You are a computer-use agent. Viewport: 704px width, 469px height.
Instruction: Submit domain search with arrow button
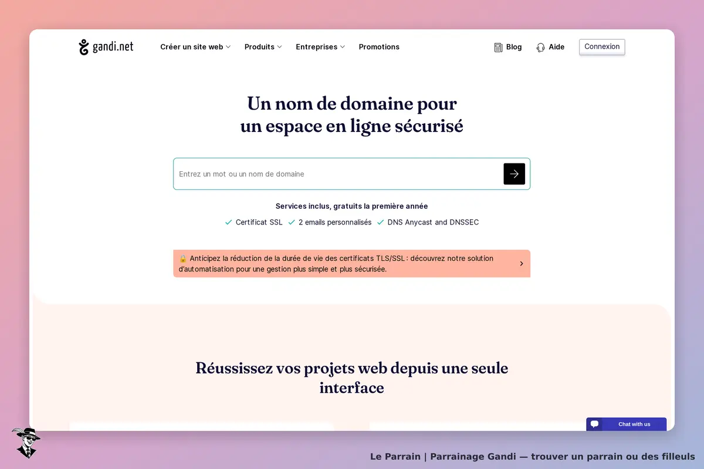pos(514,174)
